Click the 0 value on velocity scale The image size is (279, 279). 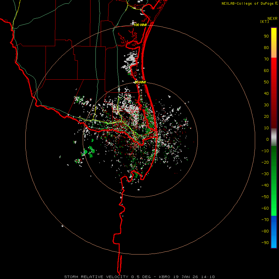click(x=268, y=139)
